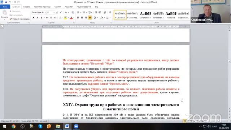Apply the Обычный style
Image resolution: width=231 pixels, height=130 pixels.
pos(120,15)
